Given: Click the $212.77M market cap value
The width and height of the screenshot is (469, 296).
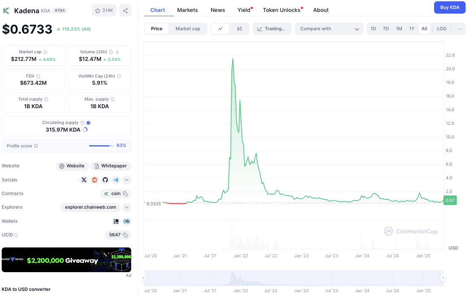Looking at the screenshot, I should pyautogui.click(x=23, y=59).
